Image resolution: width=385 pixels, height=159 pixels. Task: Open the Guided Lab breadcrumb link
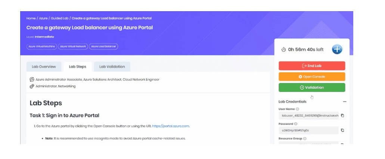point(60,18)
